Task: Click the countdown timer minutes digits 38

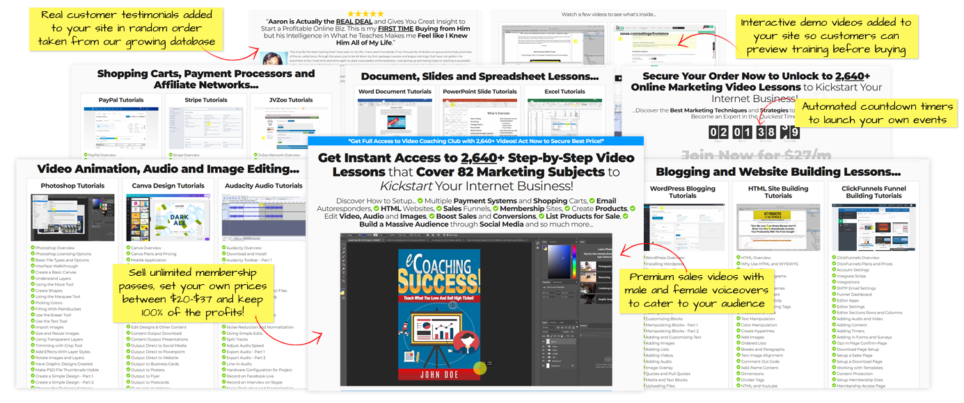Action: (766, 133)
